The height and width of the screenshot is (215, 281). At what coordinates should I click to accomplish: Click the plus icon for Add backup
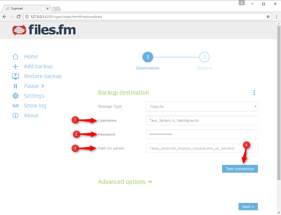15,67
